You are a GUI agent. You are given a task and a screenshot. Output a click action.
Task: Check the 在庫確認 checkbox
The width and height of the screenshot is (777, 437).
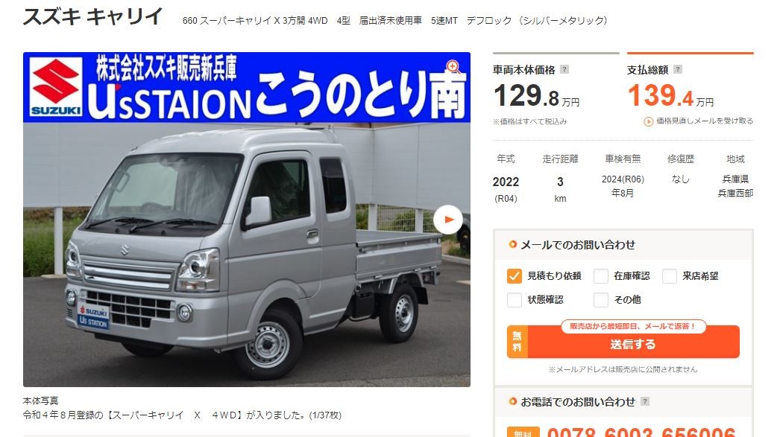(x=600, y=275)
